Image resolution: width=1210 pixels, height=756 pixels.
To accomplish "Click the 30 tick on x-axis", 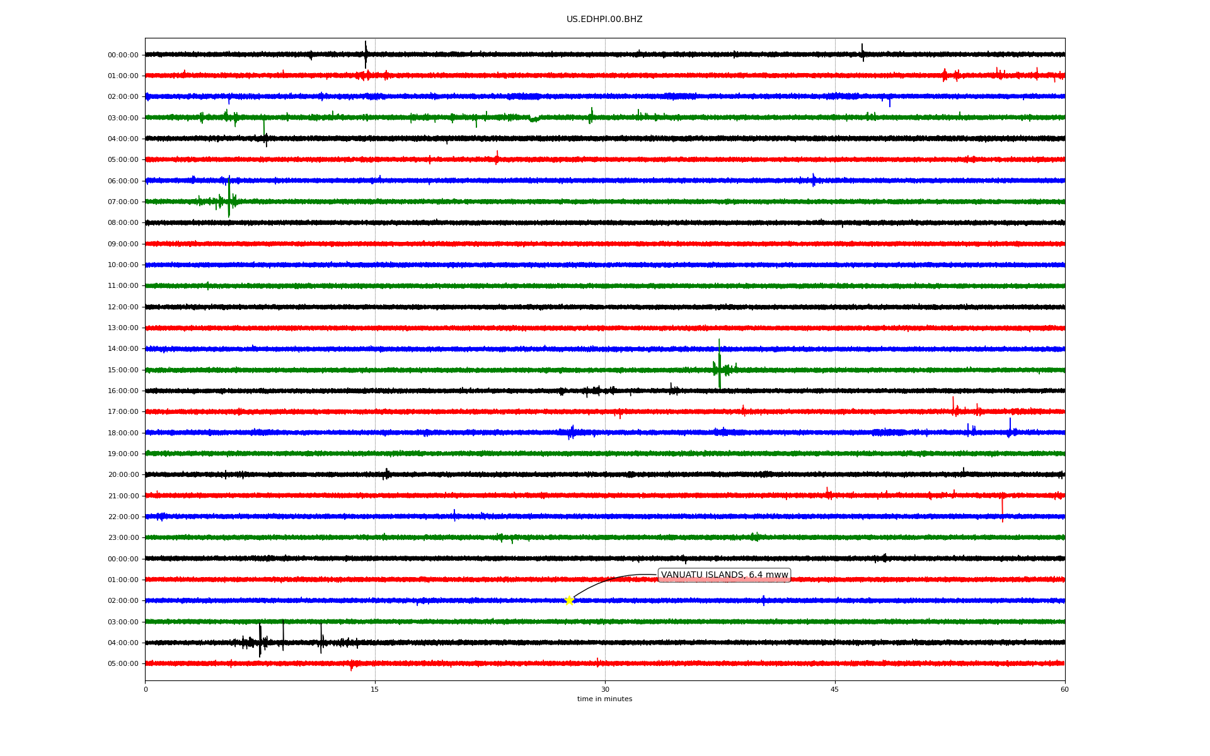I will [605, 689].
